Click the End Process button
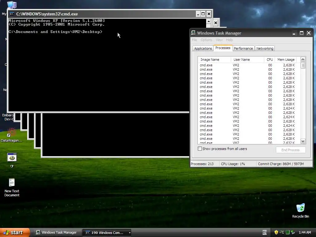Screen dimensions: 316x237 click(x=291, y=150)
